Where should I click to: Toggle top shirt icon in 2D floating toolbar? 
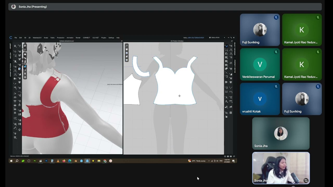pyautogui.click(x=127, y=49)
